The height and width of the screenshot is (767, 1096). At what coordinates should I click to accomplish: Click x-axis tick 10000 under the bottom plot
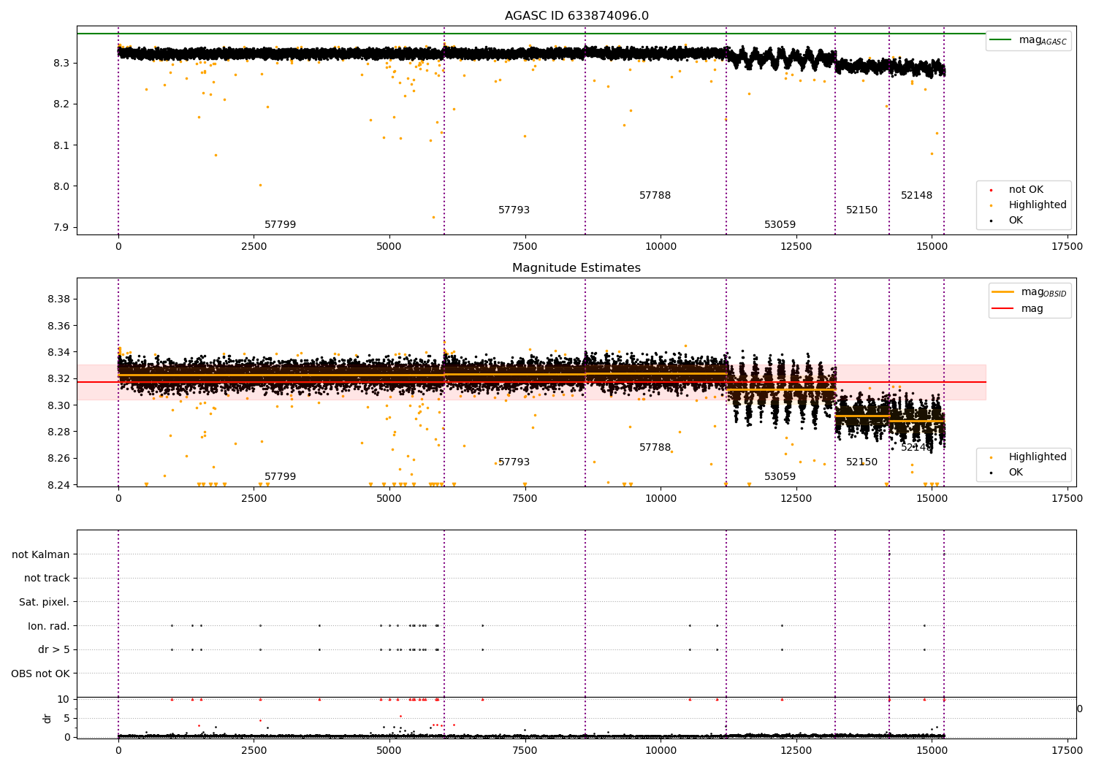[661, 751]
